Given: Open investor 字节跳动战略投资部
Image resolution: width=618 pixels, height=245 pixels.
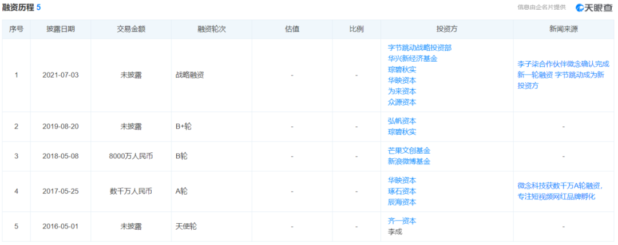Looking at the screenshot, I should [x=419, y=48].
